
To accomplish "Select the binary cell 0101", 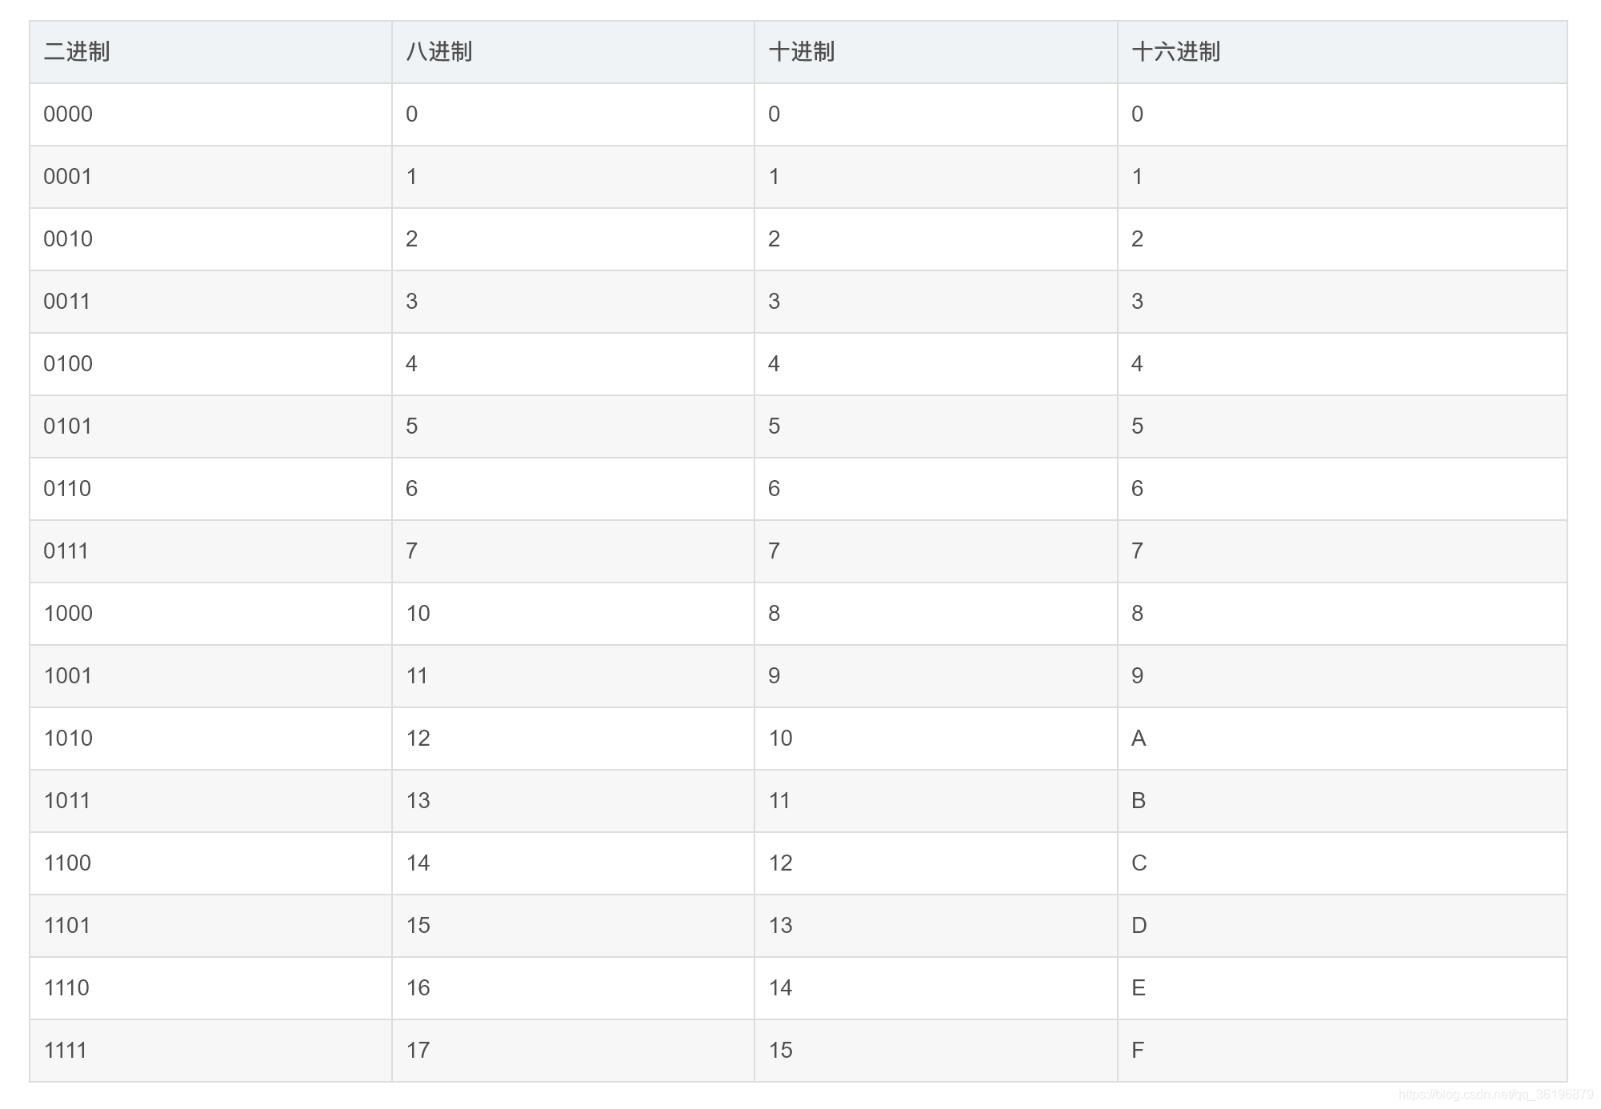I will [67, 426].
